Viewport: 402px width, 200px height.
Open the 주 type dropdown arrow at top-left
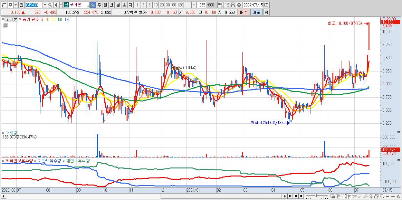(x=15, y=5)
